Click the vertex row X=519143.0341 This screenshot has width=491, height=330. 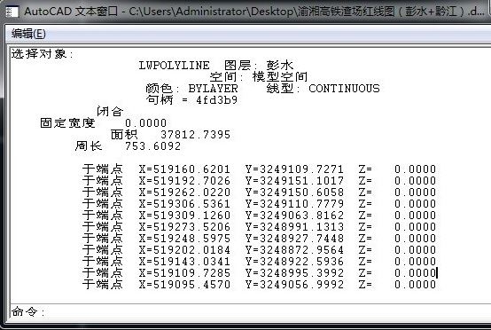tap(259, 262)
